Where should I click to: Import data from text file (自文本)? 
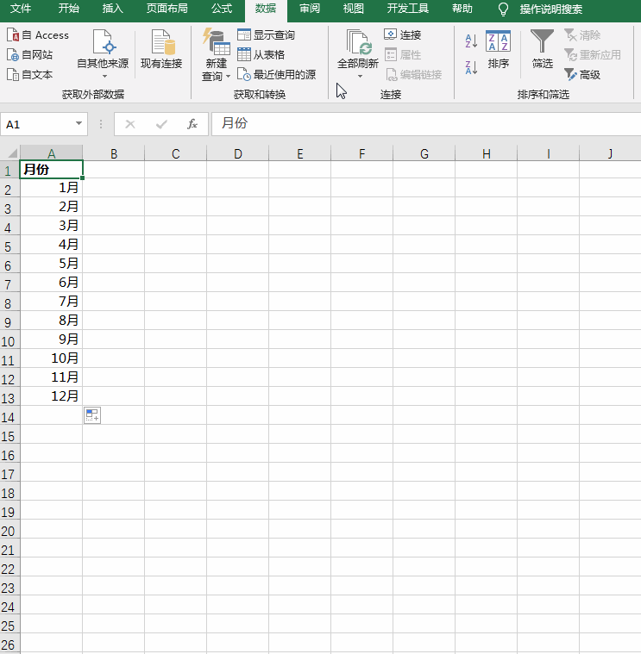coord(30,75)
